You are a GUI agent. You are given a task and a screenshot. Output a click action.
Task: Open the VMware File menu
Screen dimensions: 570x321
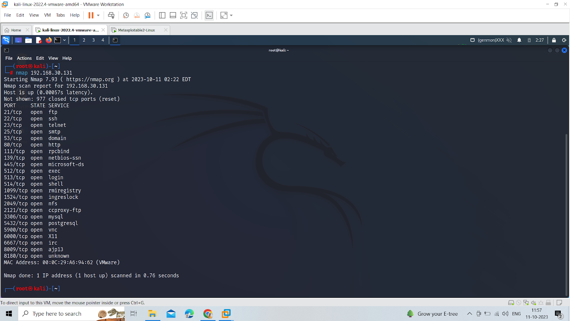pos(7,15)
